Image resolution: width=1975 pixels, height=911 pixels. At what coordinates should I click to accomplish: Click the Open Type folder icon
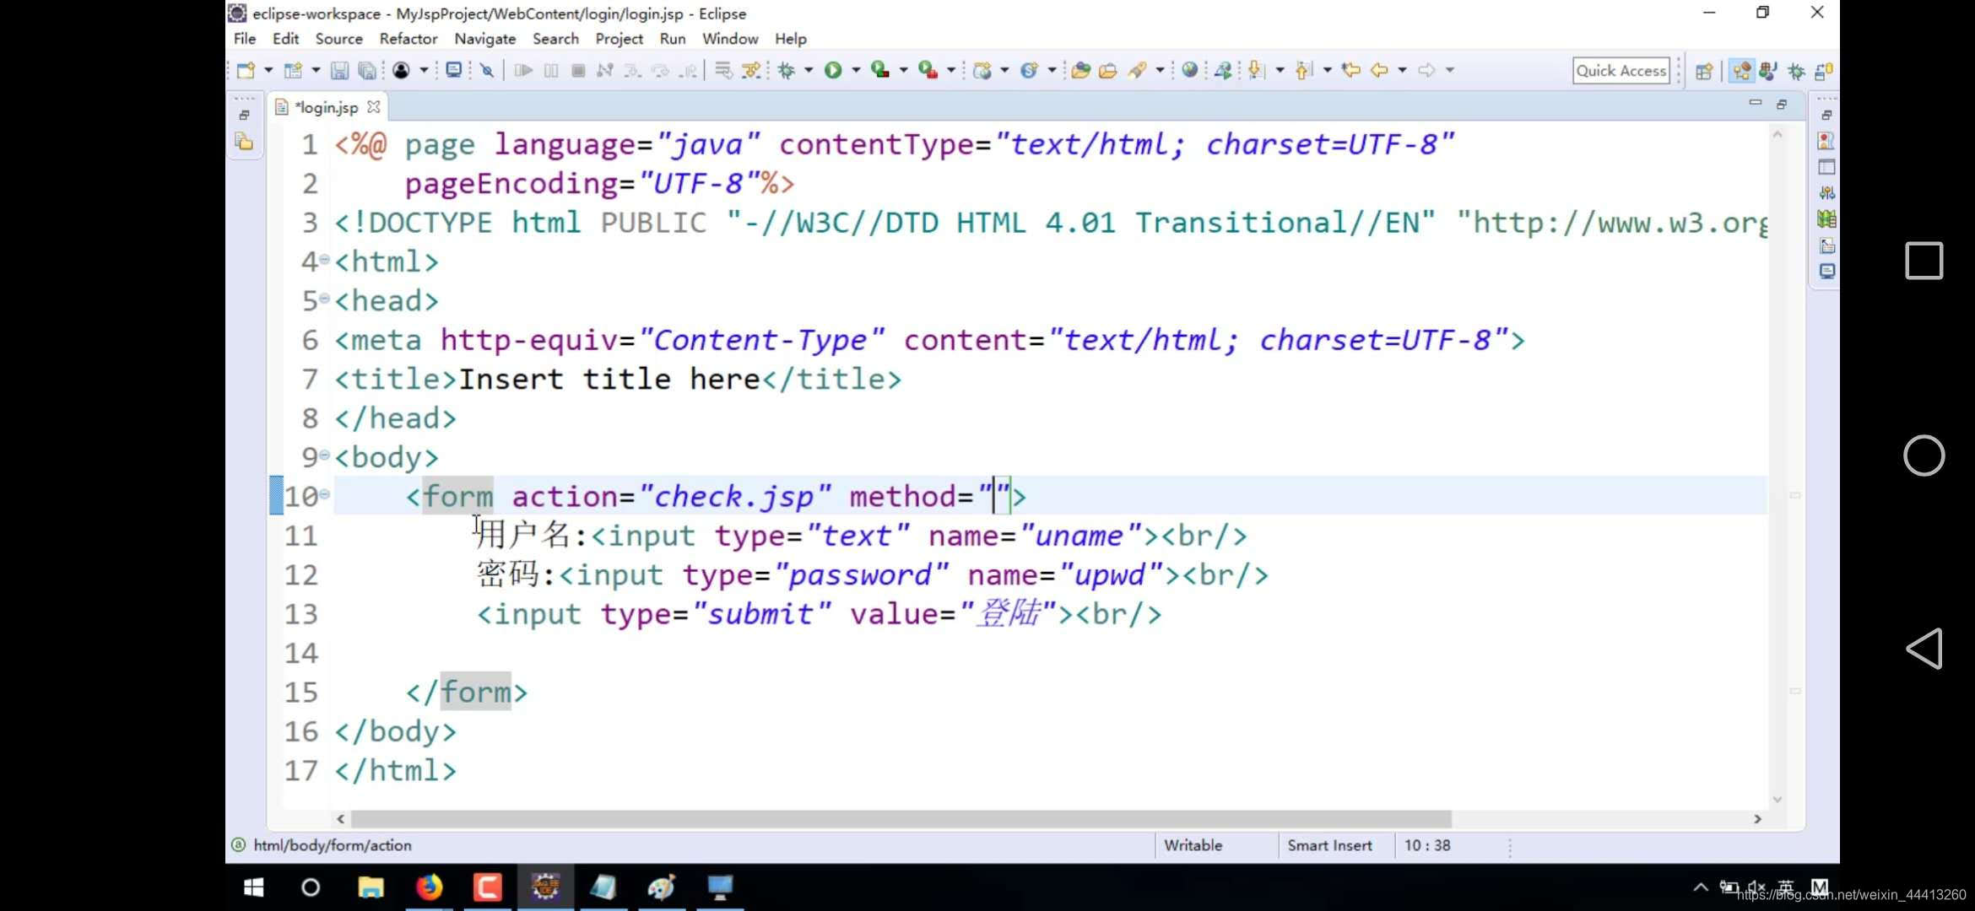point(1081,71)
